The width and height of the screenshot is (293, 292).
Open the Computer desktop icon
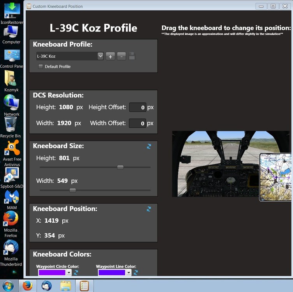(x=11, y=35)
